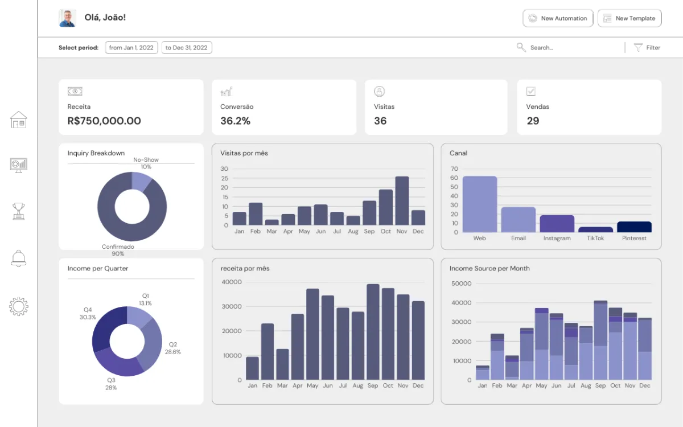The image size is (683, 427).
Task: Click the Q2 slice of Income donut
Action: [x=151, y=344]
